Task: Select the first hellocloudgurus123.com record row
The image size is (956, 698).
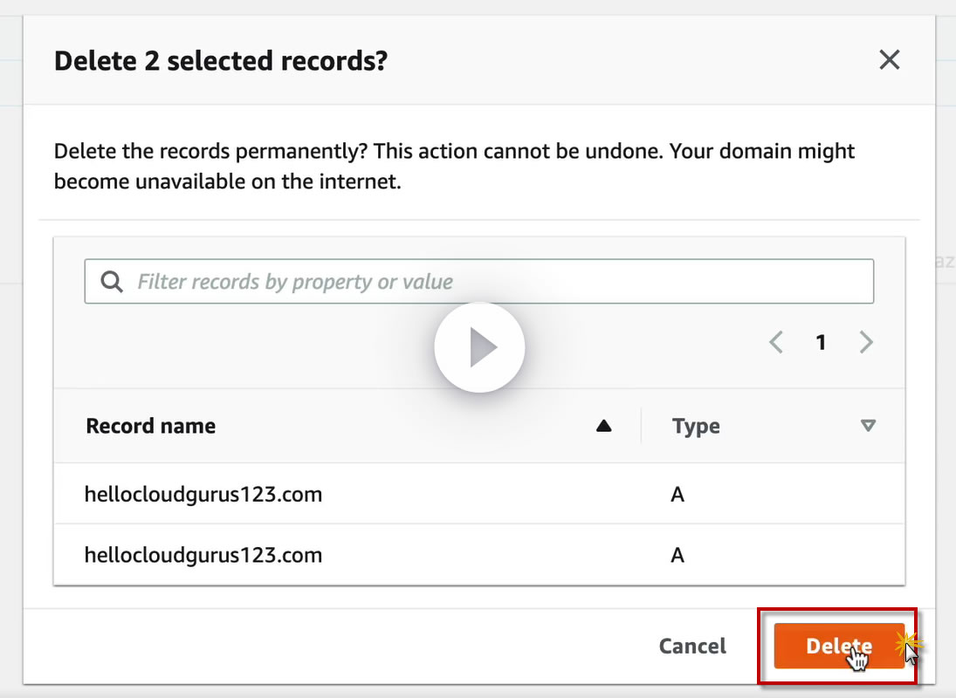Action: [203, 495]
